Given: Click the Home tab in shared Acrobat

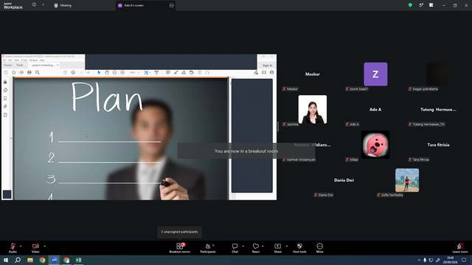Looking at the screenshot, I should click(x=8, y=66).
